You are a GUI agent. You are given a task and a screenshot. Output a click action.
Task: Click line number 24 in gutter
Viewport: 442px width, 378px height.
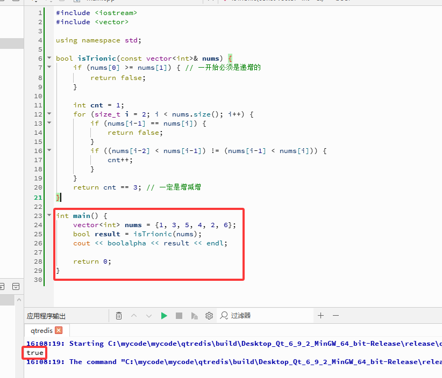coord(38,225)
